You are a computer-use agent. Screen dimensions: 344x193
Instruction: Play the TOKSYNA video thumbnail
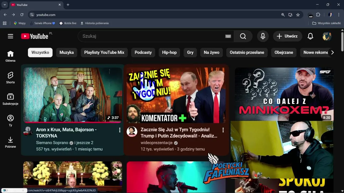point(73,95)
